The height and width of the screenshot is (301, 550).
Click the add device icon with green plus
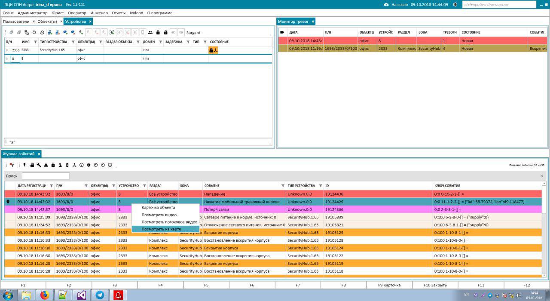[50, 32]
